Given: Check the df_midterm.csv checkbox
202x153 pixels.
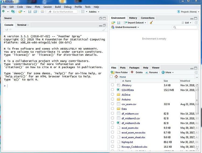Looking at the screenshot, I should pos(113,113).
